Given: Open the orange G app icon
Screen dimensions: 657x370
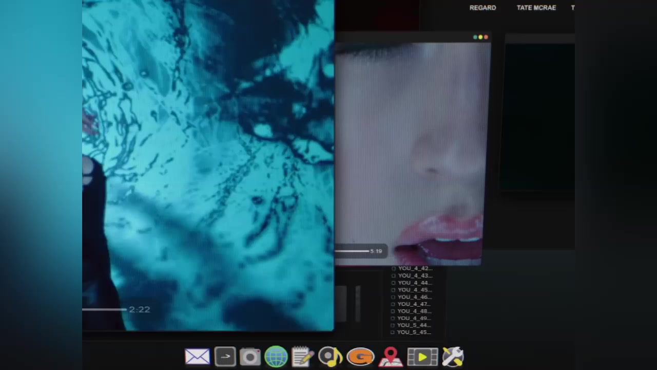Looking at the screenshot, I should tap(360, 357).
